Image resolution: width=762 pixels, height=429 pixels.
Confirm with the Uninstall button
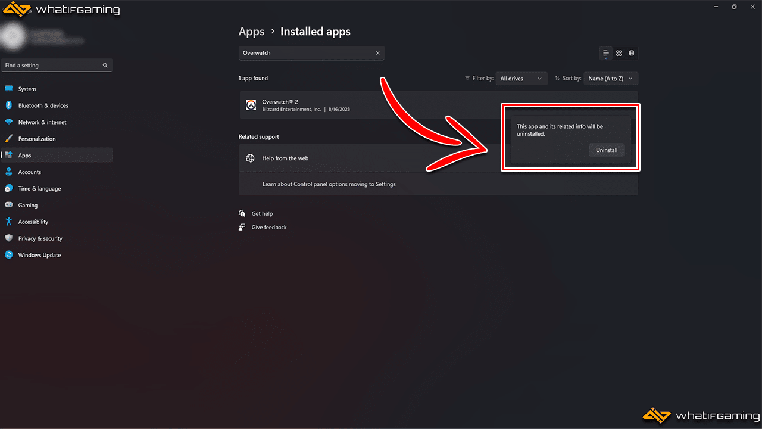(607, 150)
